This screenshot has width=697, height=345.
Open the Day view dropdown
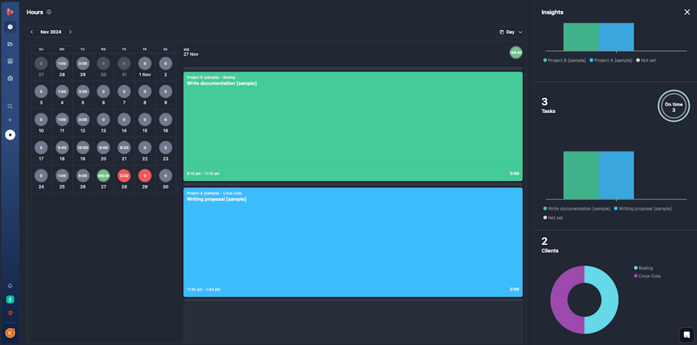510,32
